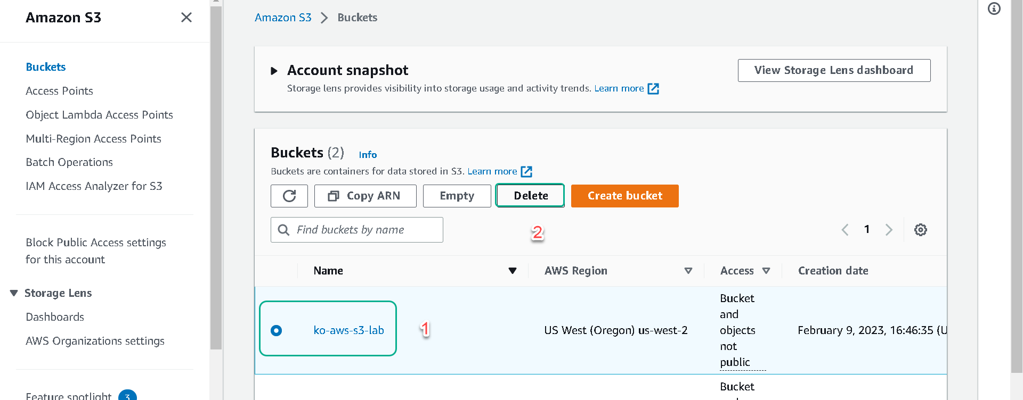Expand the Account snapshot section
Image resolution: width=1023 pixels, height=400 pixels.
[274, 71]
